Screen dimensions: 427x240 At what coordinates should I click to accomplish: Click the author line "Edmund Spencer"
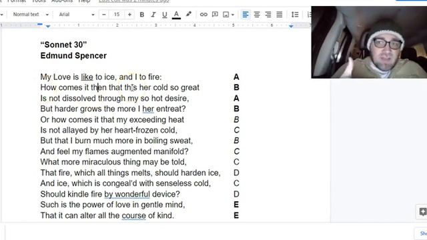pyautogui.click(x=73, y=55)
